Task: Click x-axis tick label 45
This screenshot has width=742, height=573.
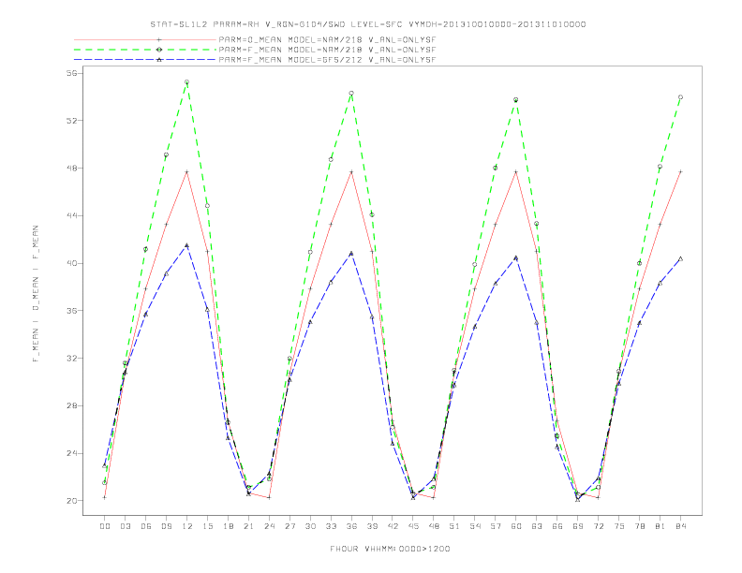Action: [x=413, y=526]
